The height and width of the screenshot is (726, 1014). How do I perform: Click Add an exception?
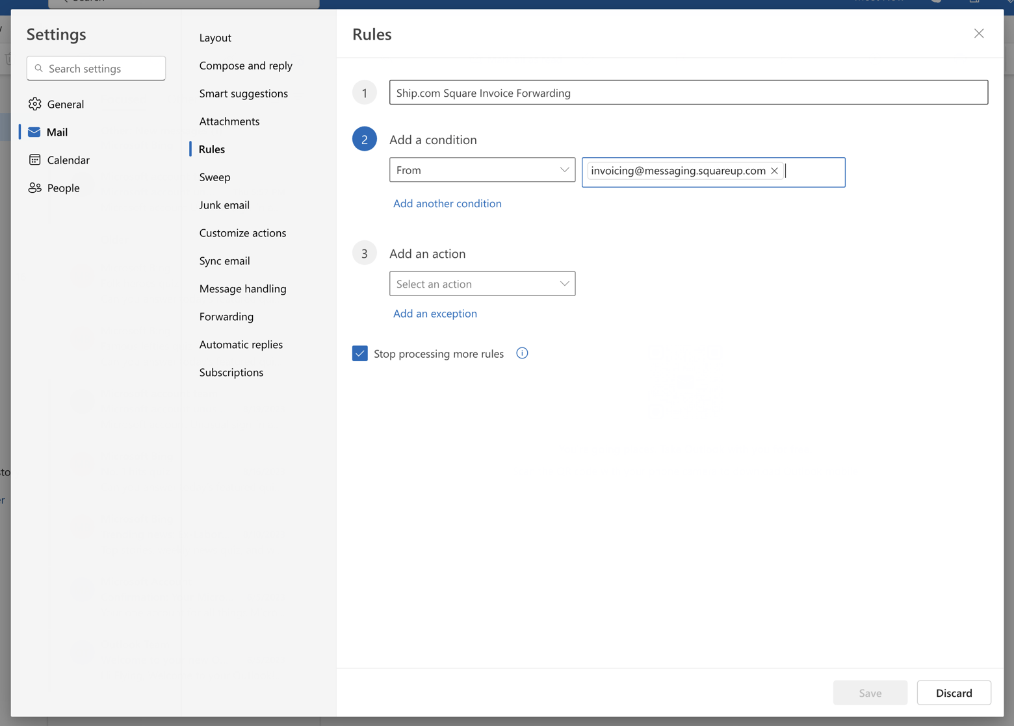click(435, 313)
